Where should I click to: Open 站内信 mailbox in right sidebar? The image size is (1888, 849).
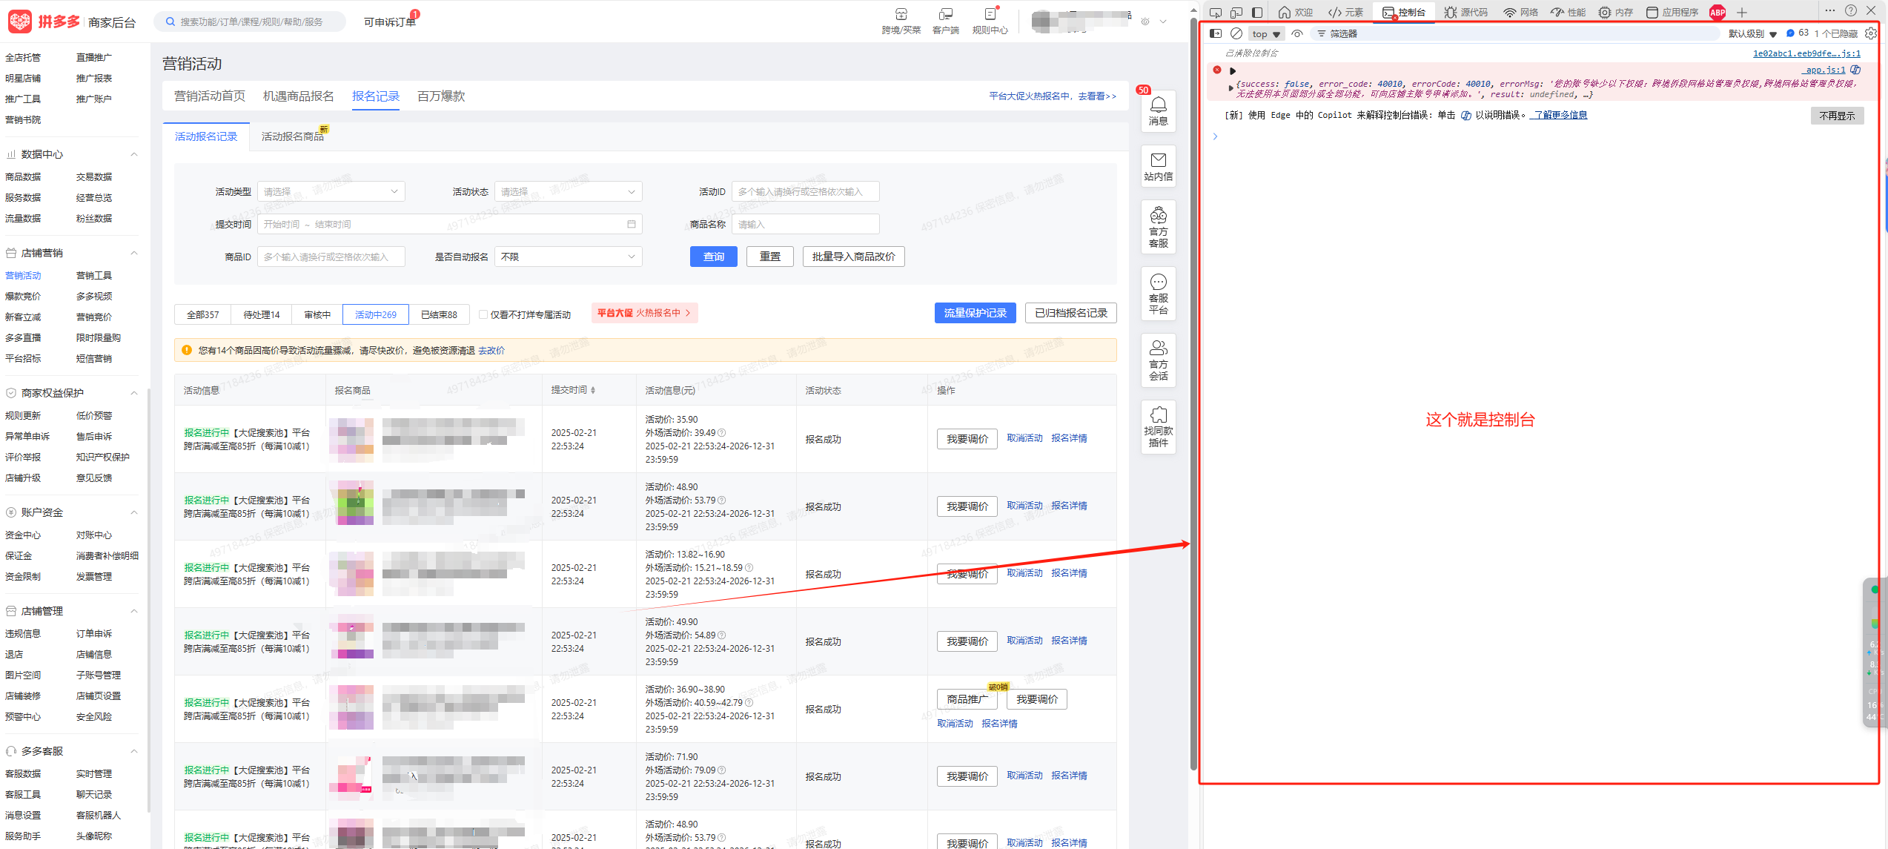1158,166
